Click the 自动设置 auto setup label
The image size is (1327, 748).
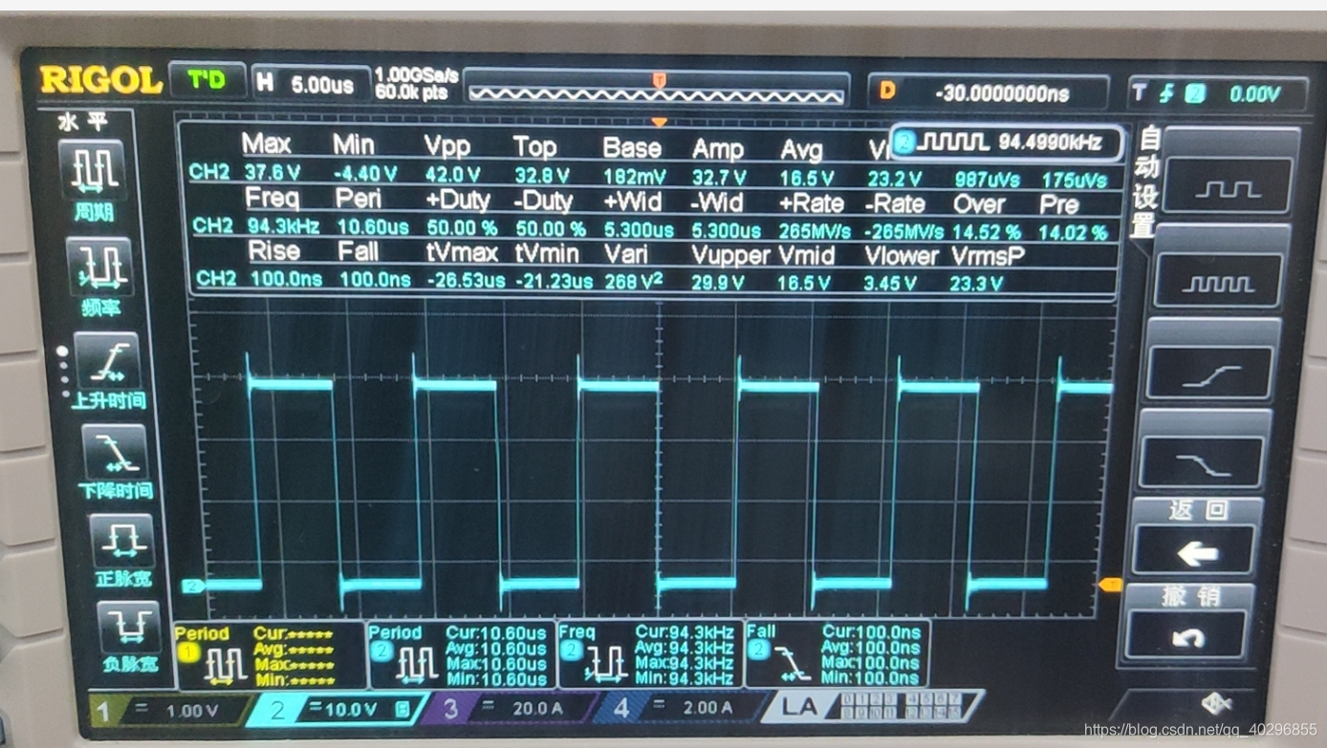pos(1146,182)
